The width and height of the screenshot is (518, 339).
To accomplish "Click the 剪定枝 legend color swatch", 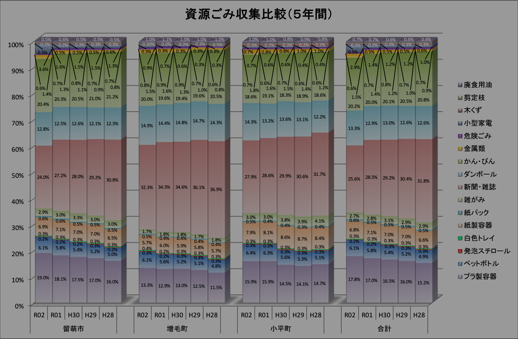I will (460, 98).
